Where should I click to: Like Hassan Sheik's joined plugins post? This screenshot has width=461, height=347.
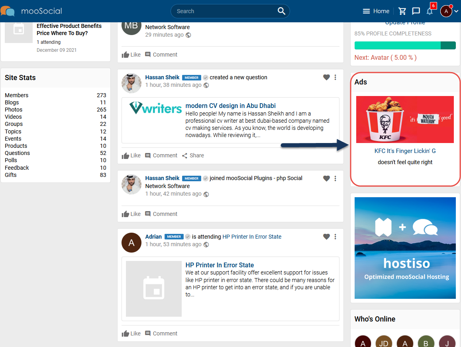tap(131, 214)
